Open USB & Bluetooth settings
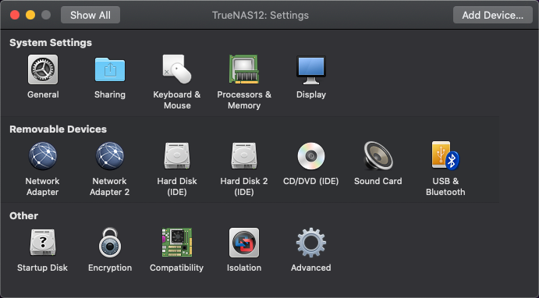 445,155
